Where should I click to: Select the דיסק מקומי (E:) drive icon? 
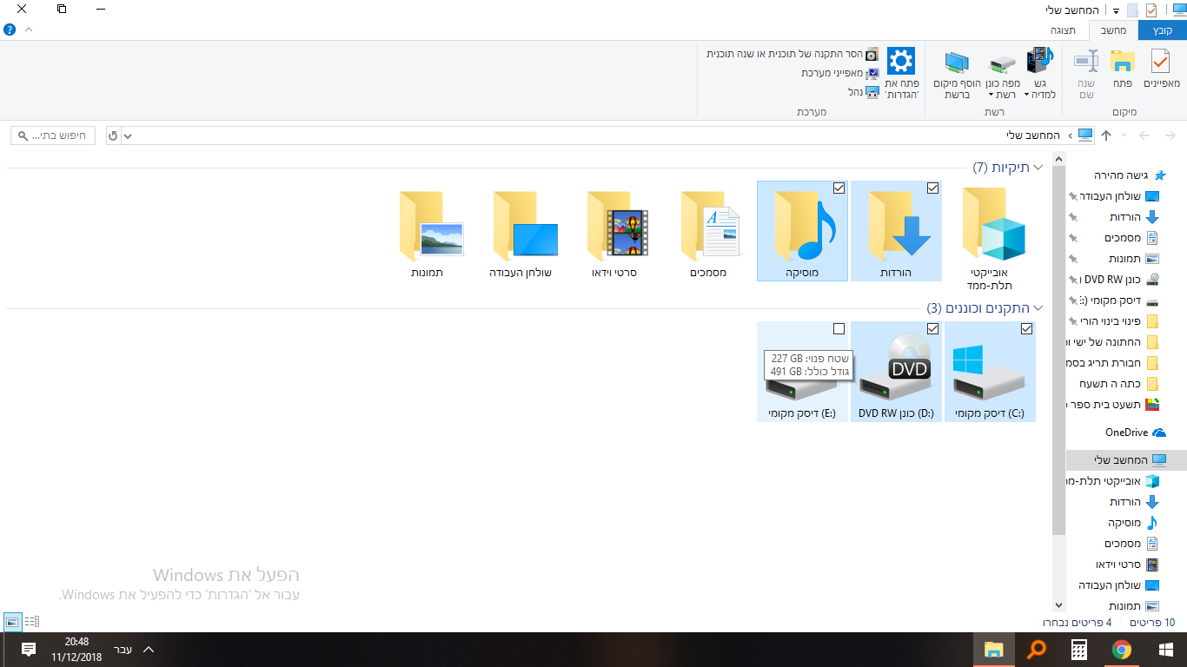click(802, 372)
